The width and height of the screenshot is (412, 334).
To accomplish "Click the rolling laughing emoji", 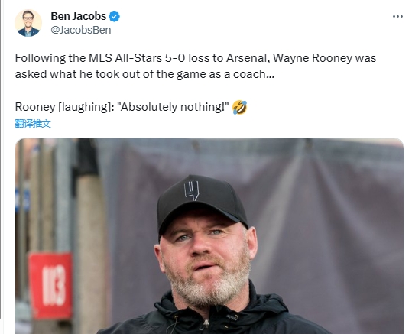I will pos(240,107).
